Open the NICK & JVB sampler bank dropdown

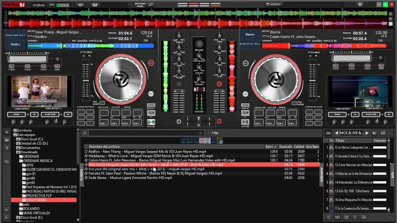(352, 133)
